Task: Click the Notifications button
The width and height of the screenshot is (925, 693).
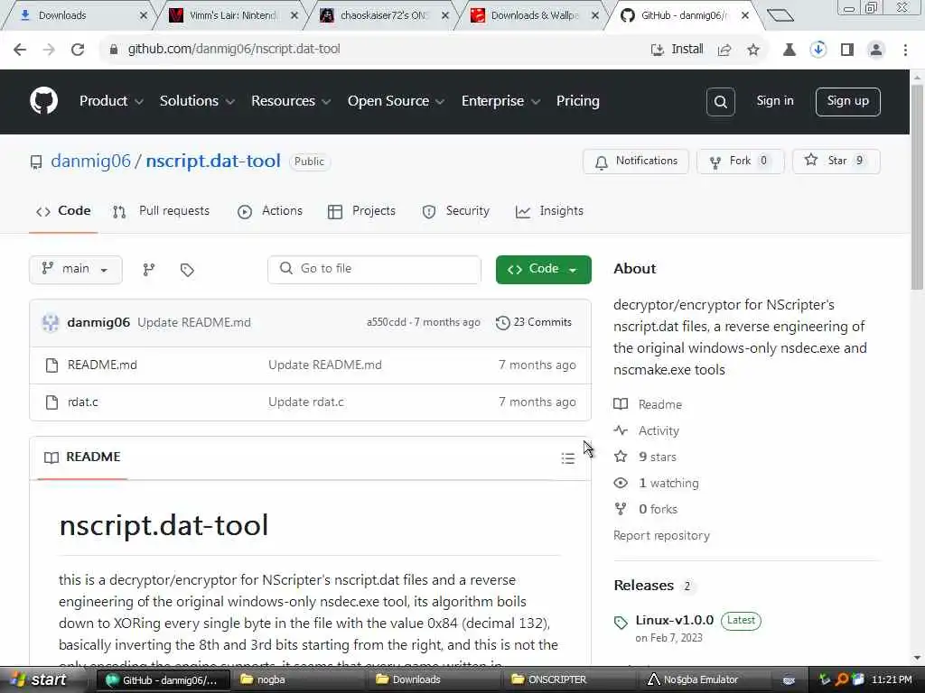Action: (636, 162)
